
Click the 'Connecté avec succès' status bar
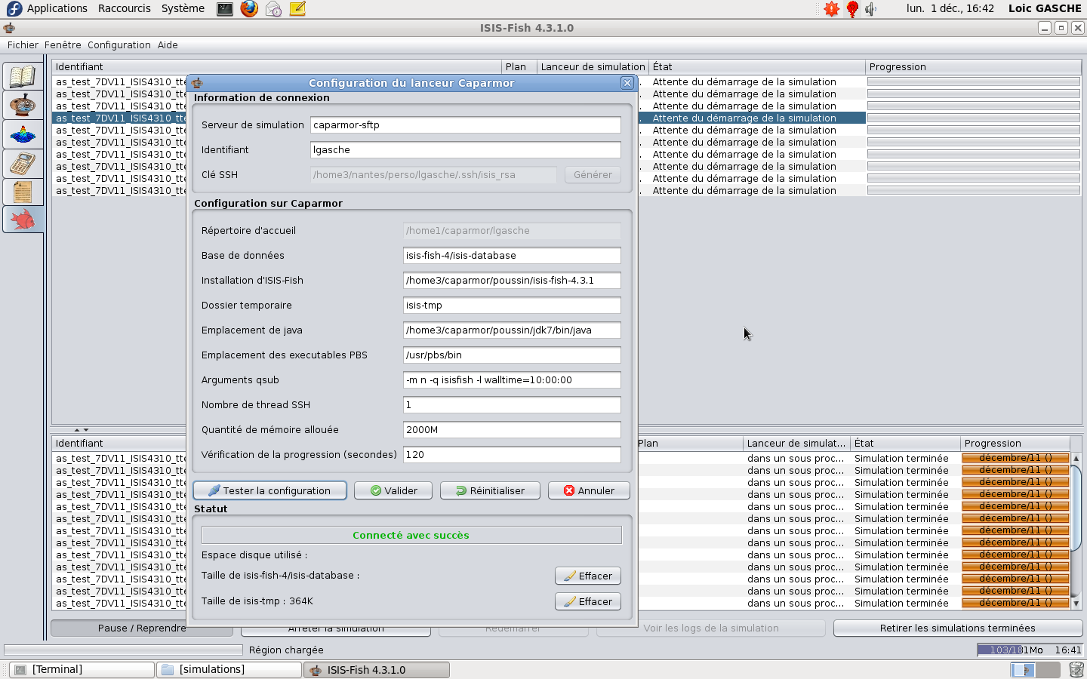[411, 535]
